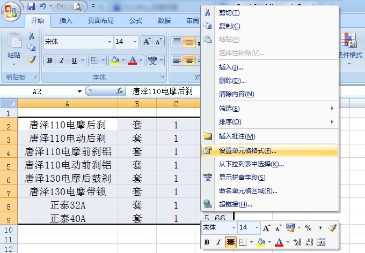
Task: Click the ribbon Borders button
Action: point(94,61)
